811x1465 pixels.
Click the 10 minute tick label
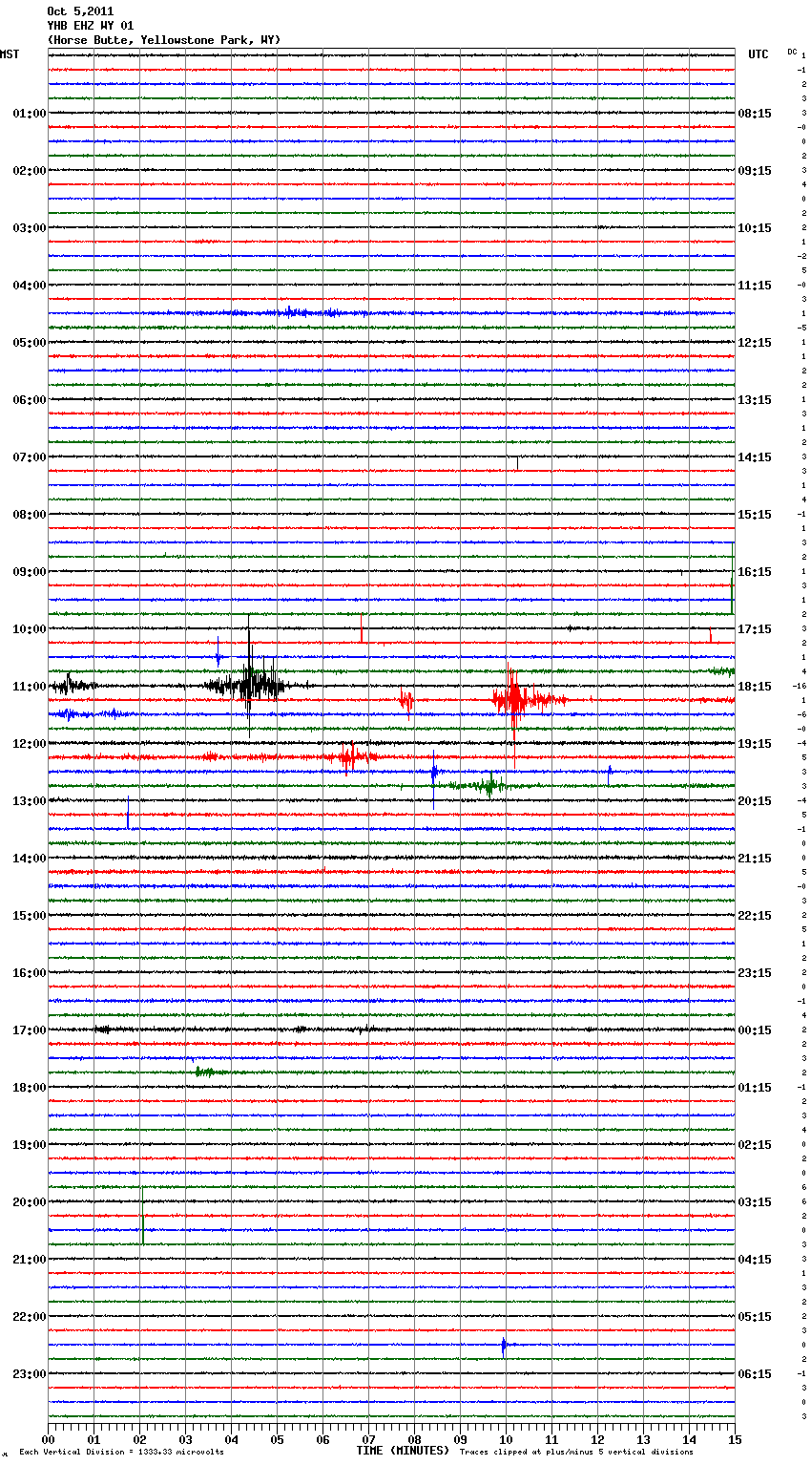(x=506, y=1439)
